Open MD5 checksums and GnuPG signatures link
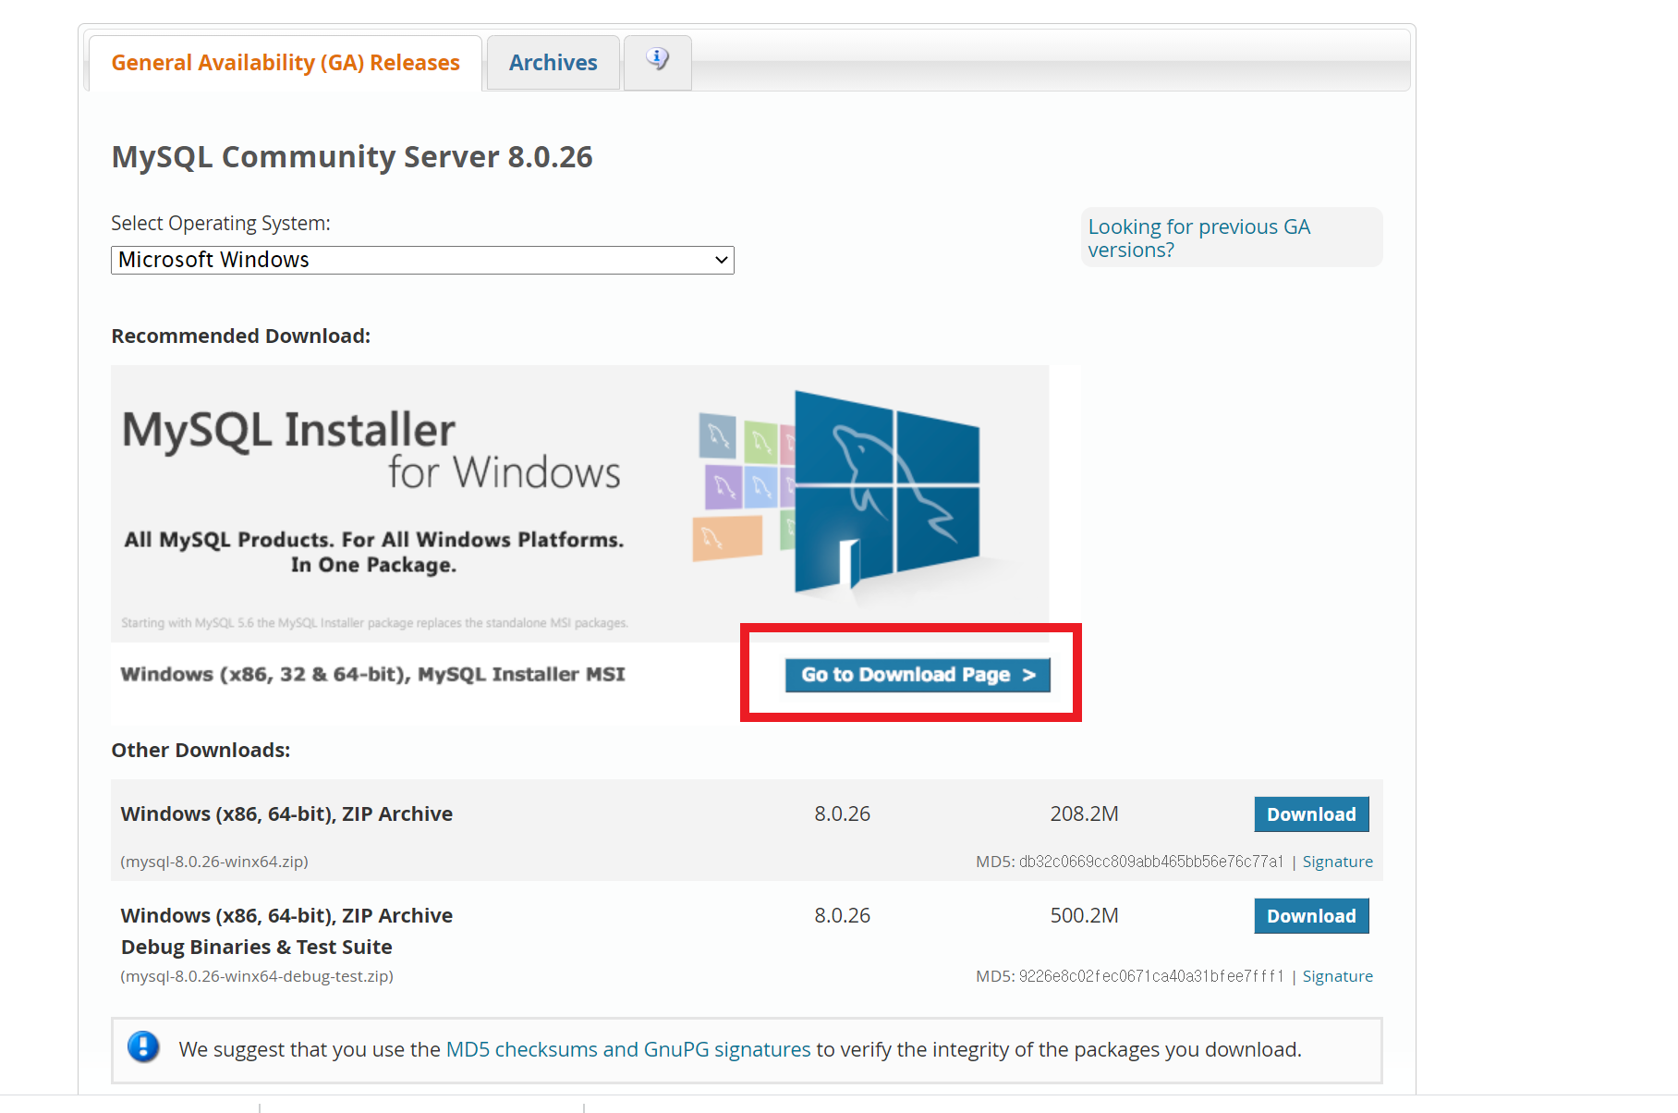 [x=628, y=1049]
